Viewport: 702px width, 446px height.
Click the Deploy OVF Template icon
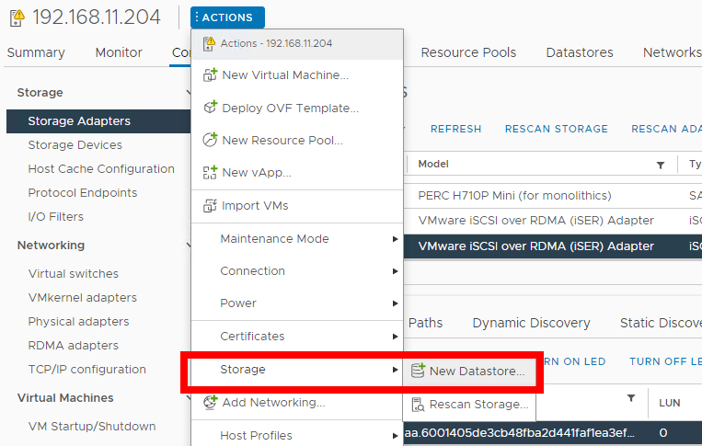click(x=209, y=108)
